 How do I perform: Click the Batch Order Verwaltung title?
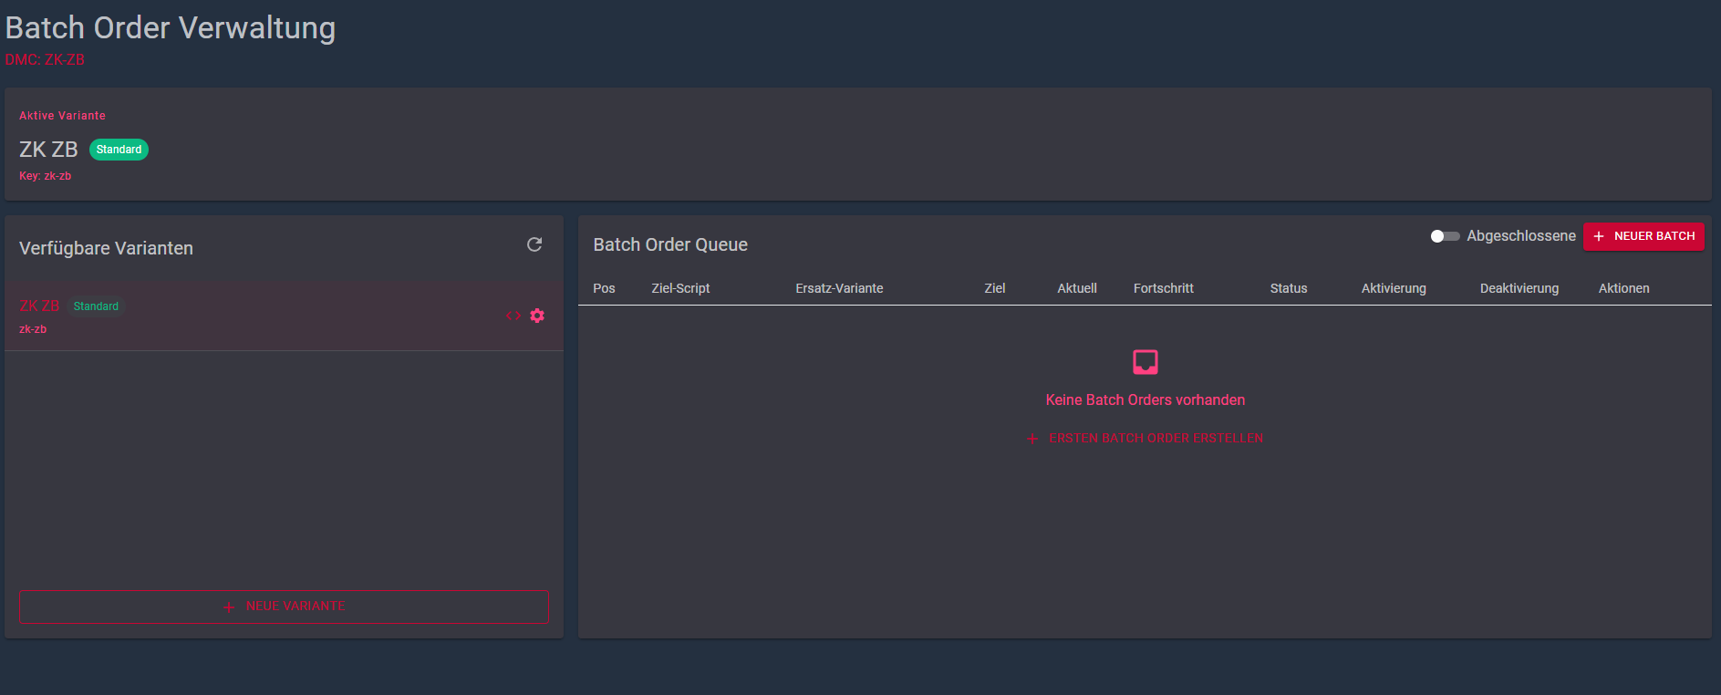171,27
